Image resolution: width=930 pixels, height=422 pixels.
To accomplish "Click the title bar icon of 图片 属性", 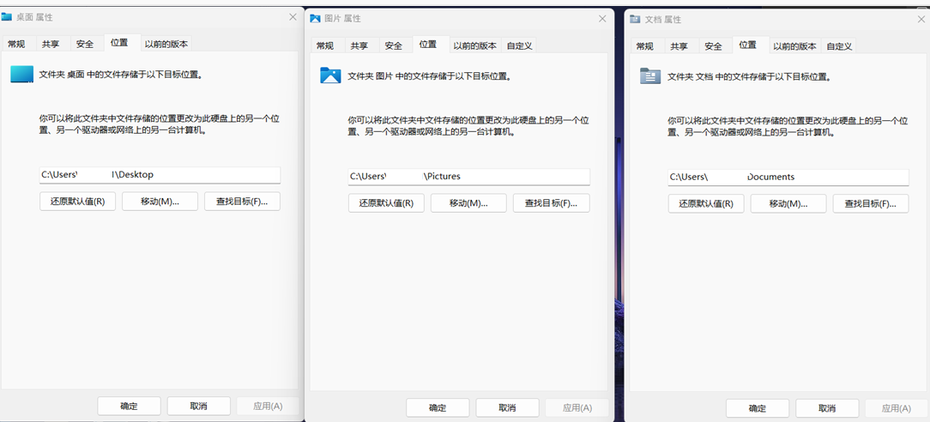I will click(x=316, y=18).
